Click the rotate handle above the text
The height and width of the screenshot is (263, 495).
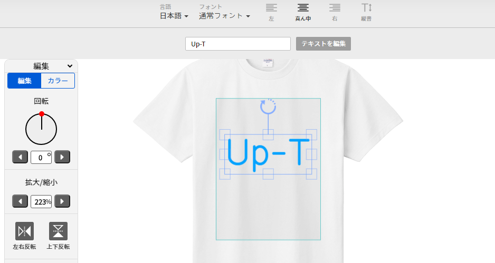tap(268, 106)
